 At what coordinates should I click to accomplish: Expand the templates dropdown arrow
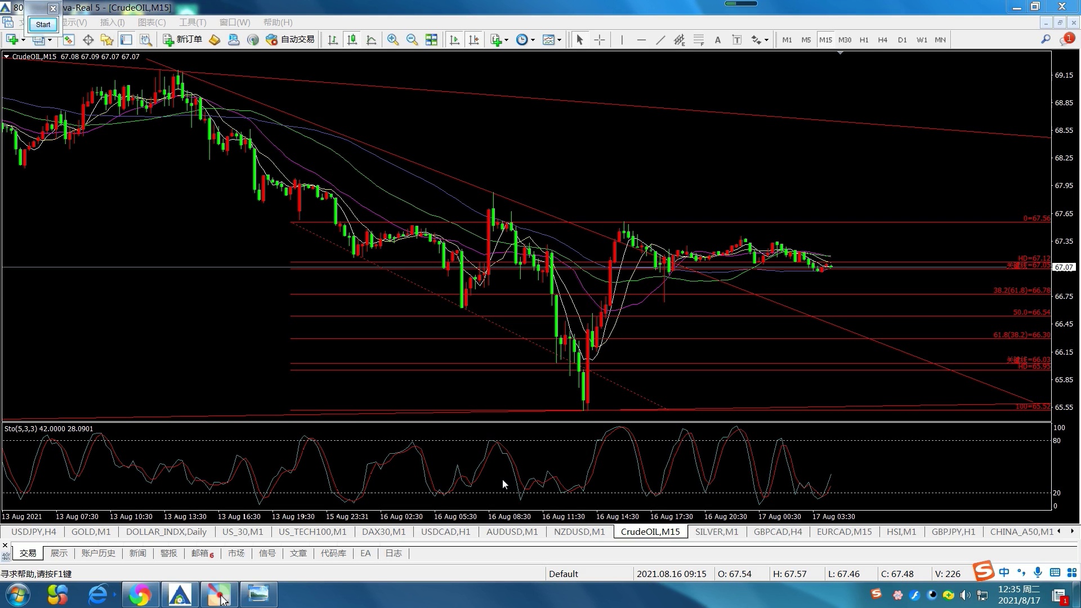click(x=559, y=40)
